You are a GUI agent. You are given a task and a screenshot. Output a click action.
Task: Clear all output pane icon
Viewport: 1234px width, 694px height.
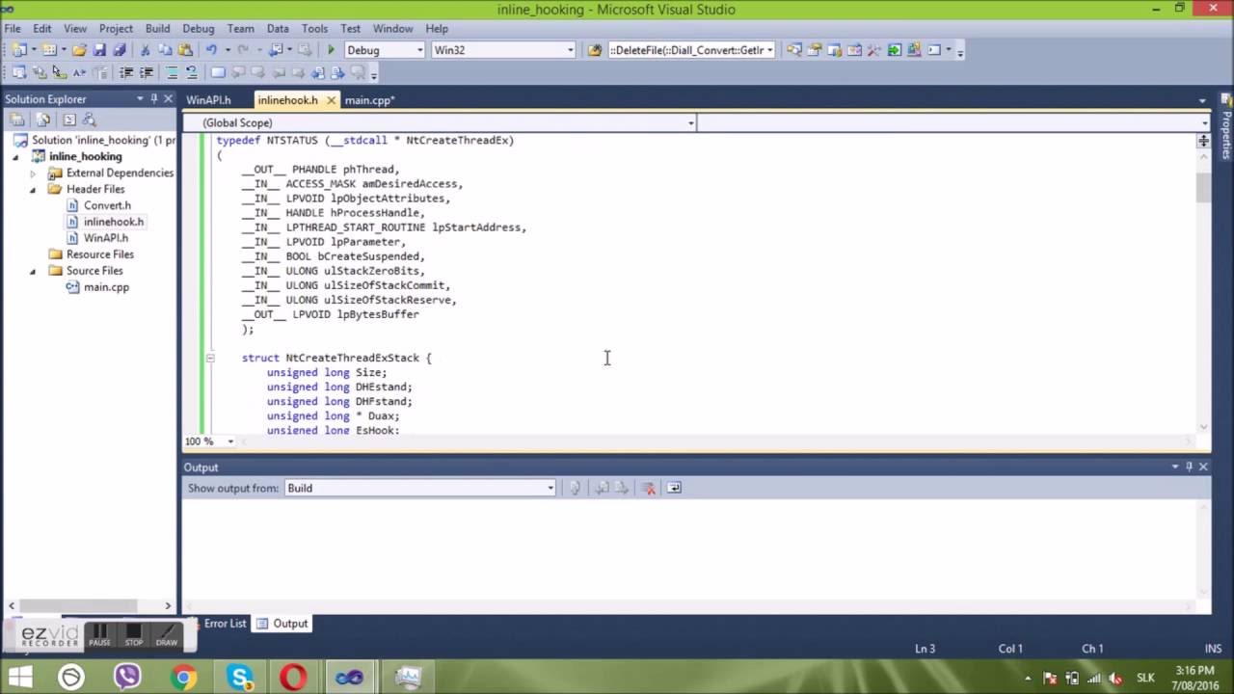coord(649,488)
